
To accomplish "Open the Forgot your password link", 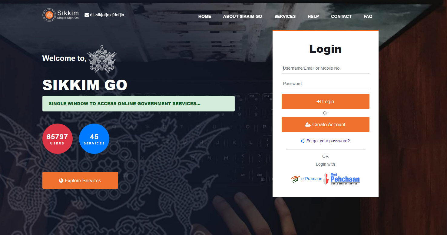I will [x=328, y=141].
